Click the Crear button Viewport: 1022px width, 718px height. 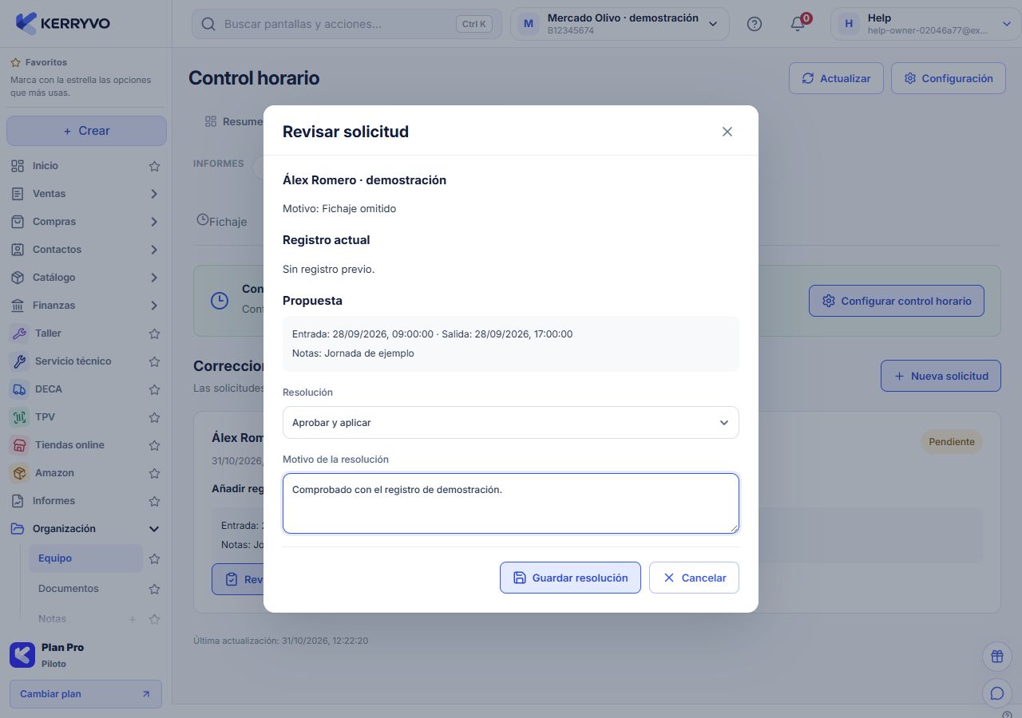tap(86, 131)
